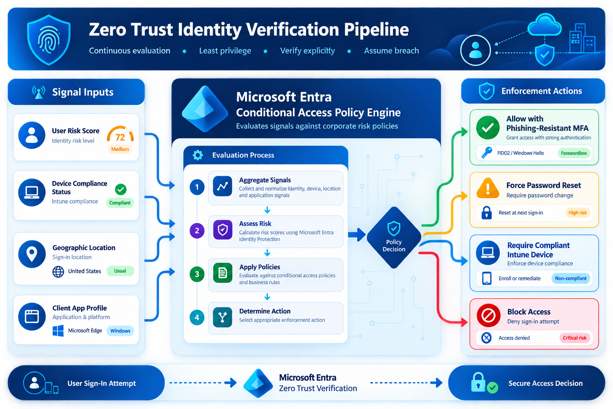Click the Assess Risk shield icon
Image resolution: width=613 pixels, height=409 pixels.
click(223, 230)
